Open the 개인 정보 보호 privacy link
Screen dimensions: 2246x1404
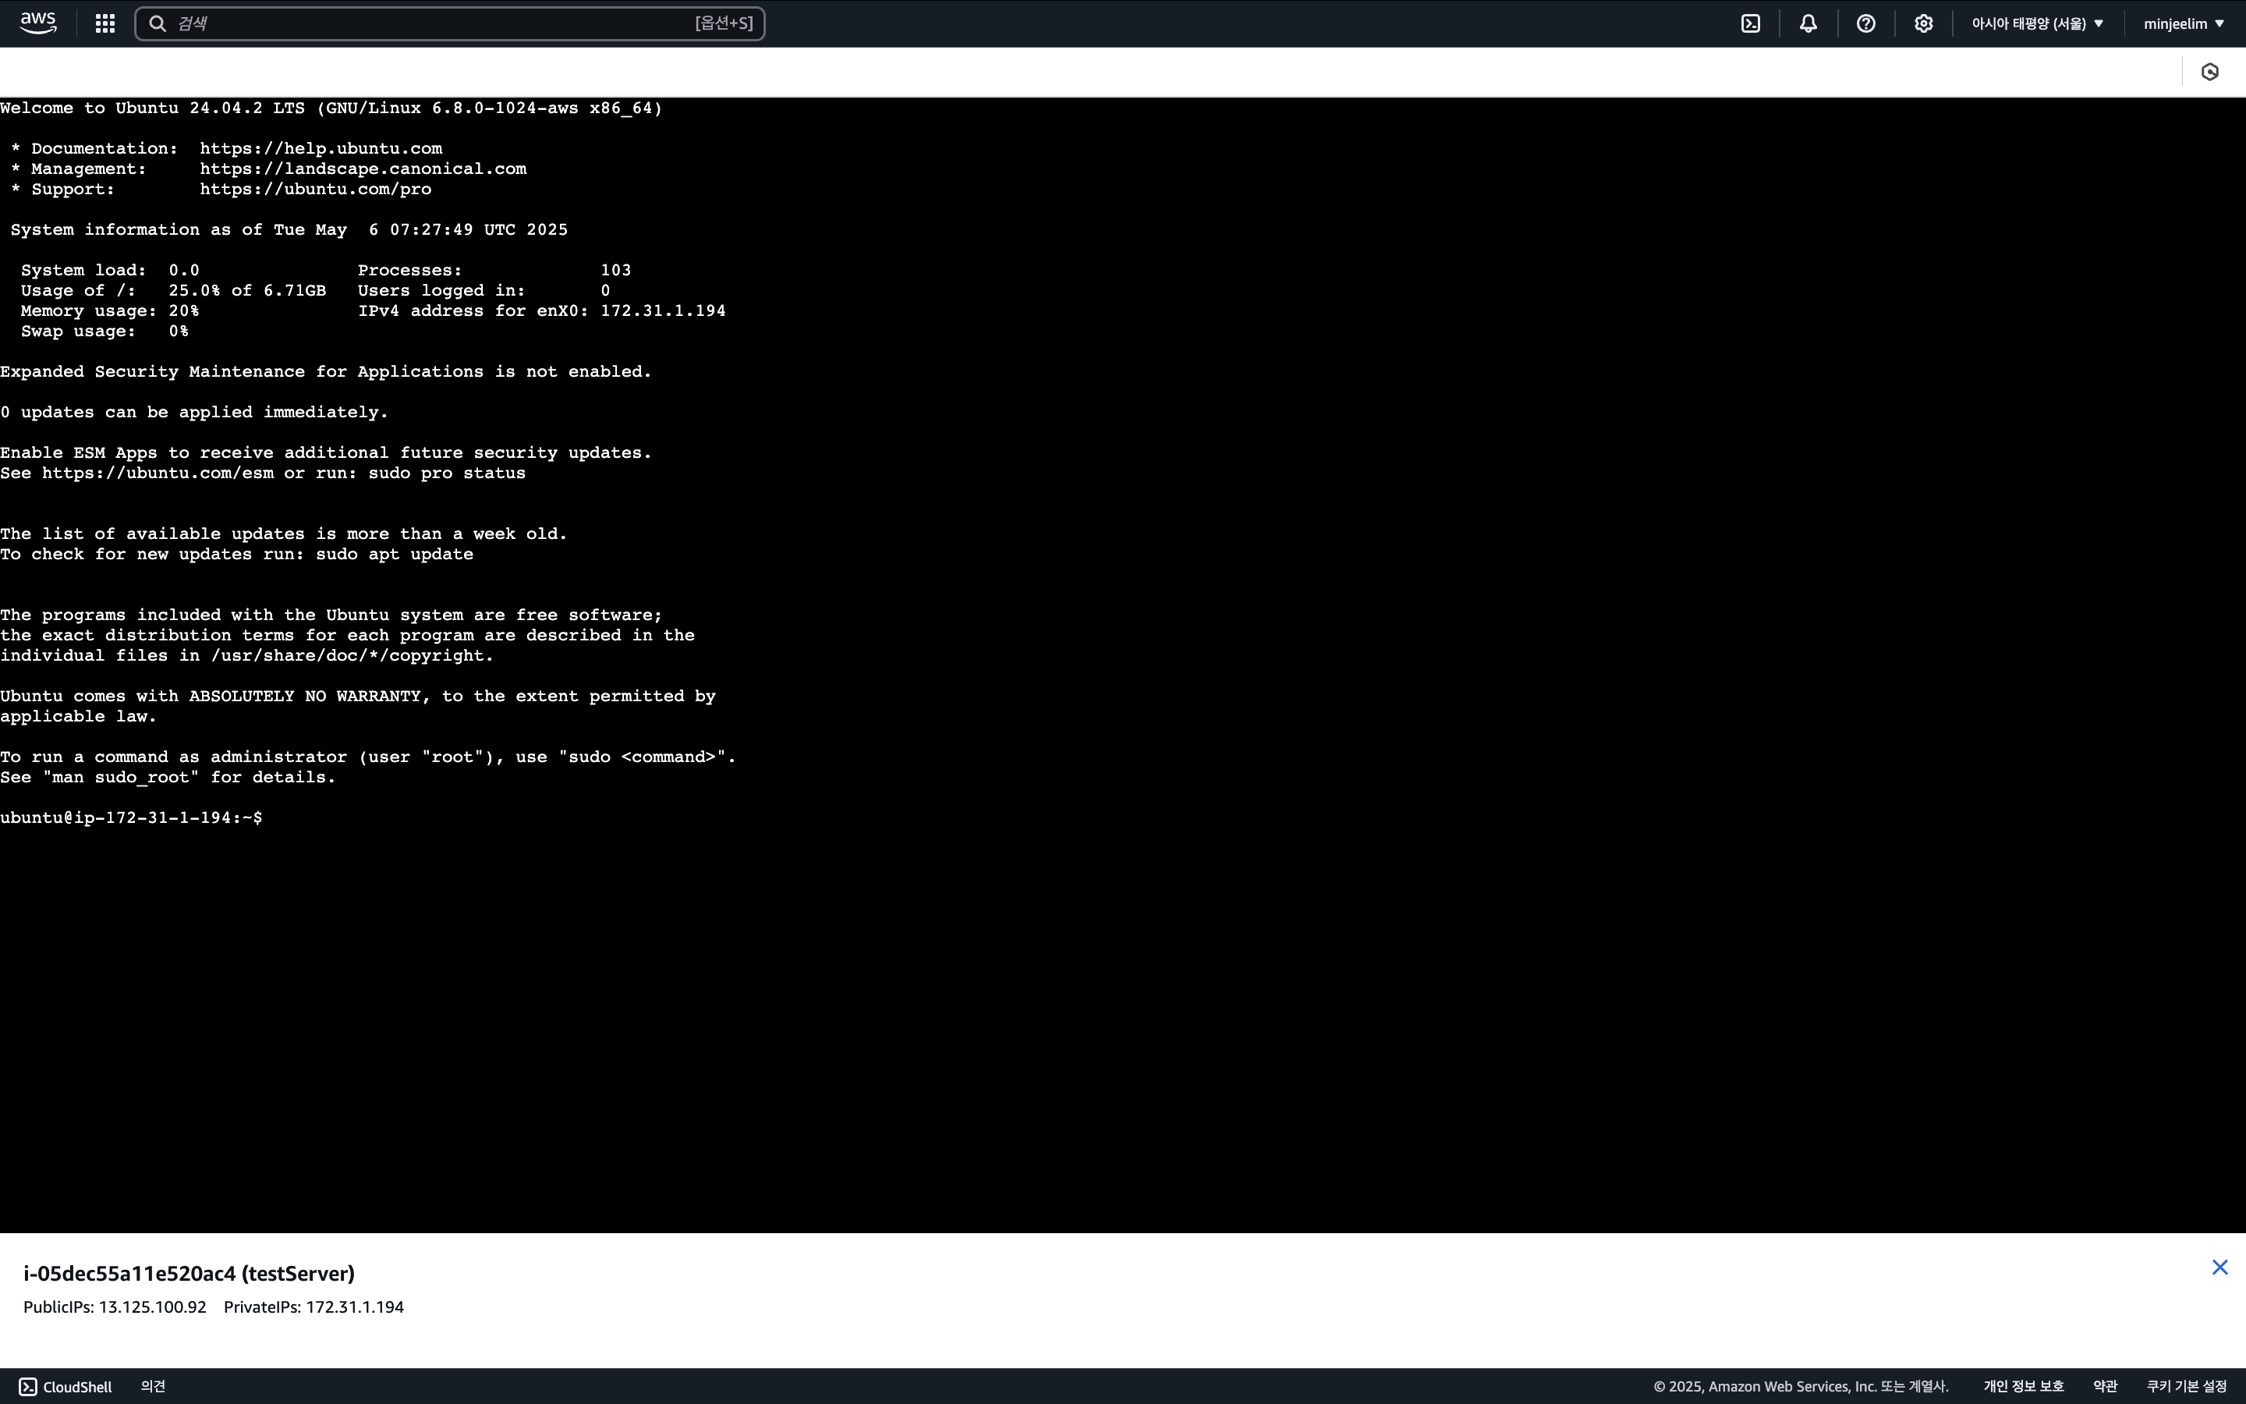click(2023, 1386)
